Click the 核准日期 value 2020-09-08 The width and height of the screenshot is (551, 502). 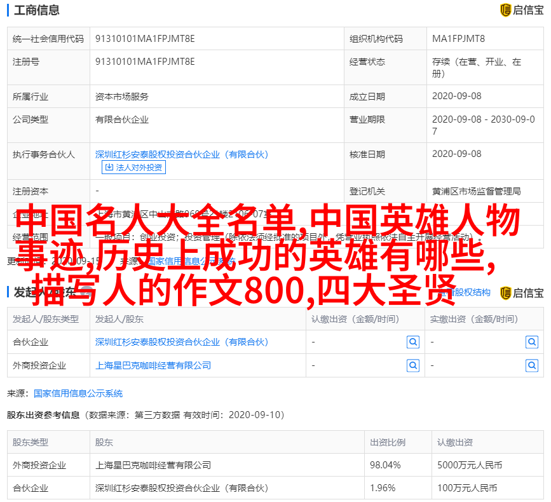click(x=456, y=154)
